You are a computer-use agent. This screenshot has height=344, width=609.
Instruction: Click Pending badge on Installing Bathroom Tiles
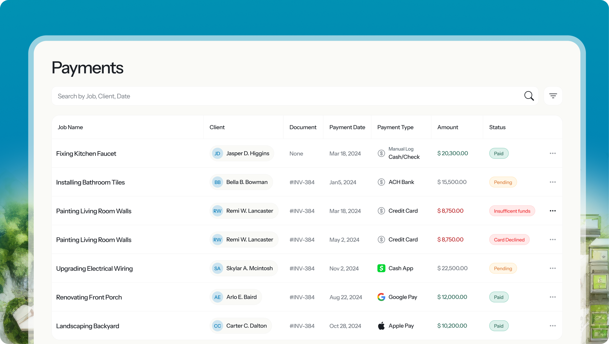tap(503, 182)
